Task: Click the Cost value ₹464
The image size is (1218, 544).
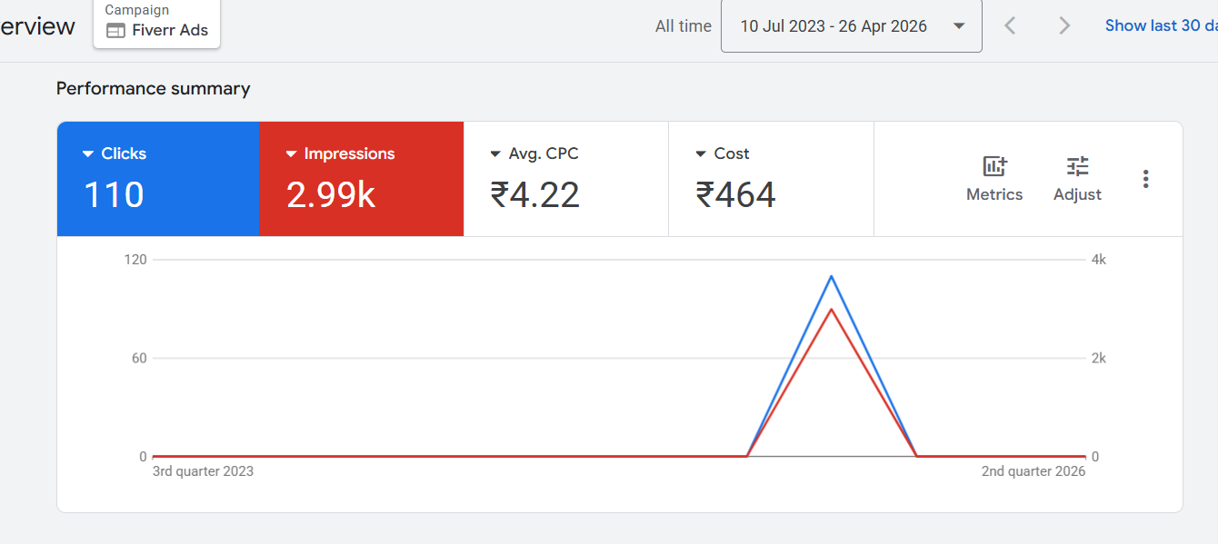Action: point(735,195)
